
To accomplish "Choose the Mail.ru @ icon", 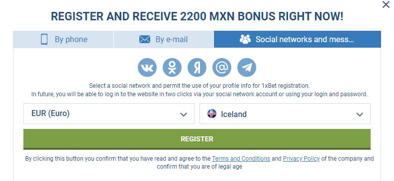I will click(x=222, y=67).
